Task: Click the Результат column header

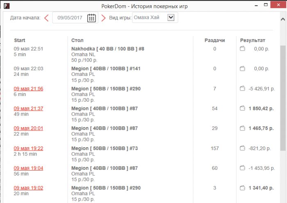Action: 253,40
